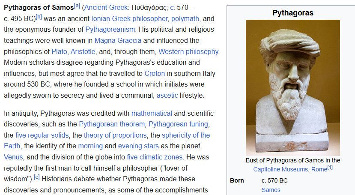Open footnote [b] after 495 BC
355x195 pixels.
click(39, 17)
